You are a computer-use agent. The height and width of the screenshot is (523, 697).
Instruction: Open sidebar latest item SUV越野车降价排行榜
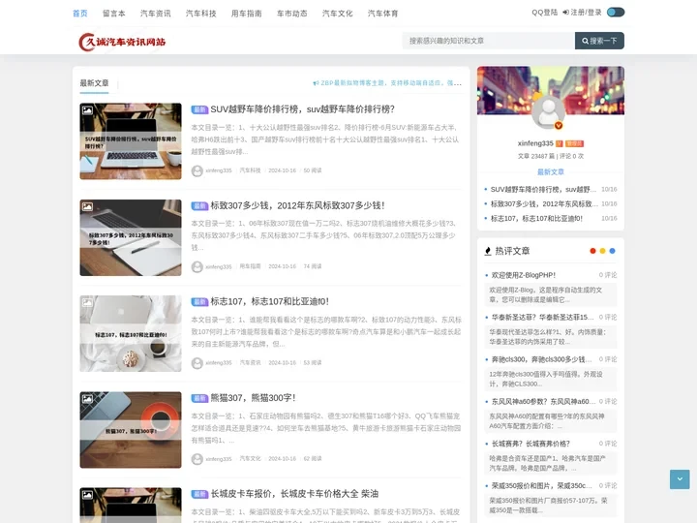coord(543,190)
